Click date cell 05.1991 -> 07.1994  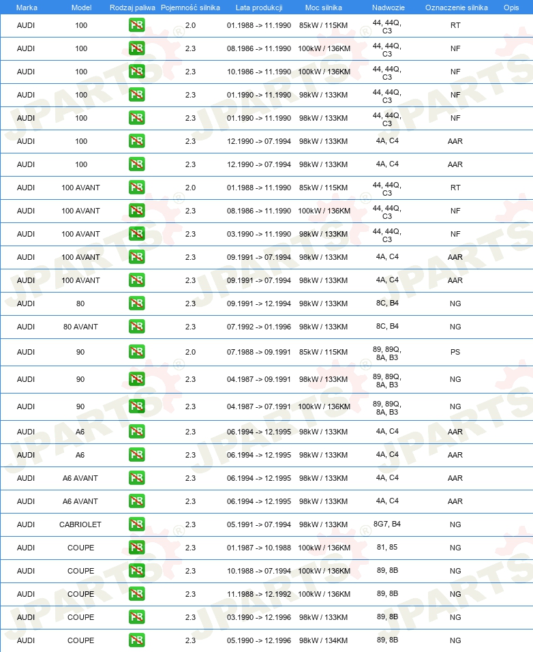[x=259, y=524]
